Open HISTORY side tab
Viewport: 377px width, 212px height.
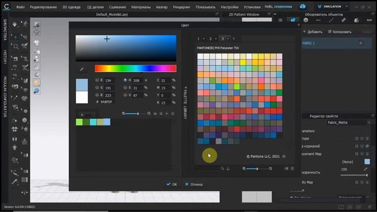5,57
